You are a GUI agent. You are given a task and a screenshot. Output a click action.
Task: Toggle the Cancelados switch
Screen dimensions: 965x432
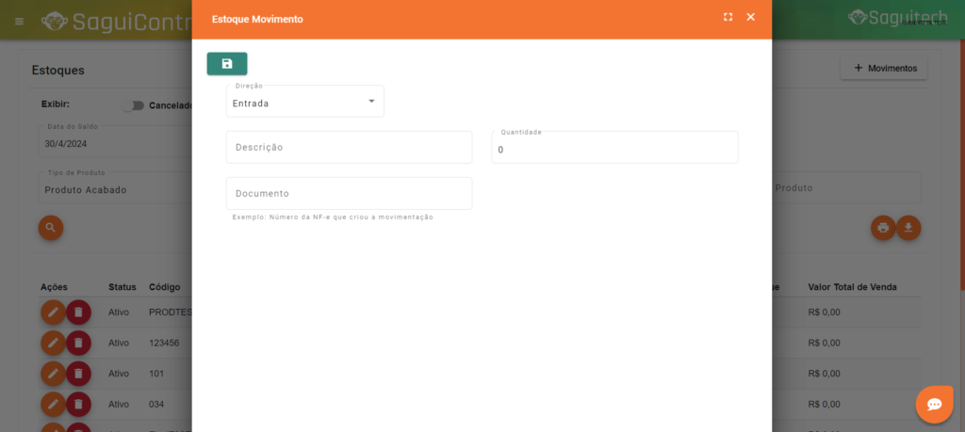pos(133,105)
